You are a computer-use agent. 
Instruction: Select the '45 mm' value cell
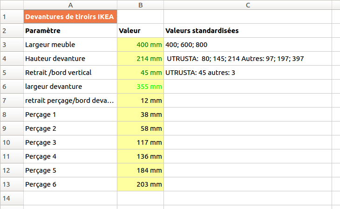[140, 73]
